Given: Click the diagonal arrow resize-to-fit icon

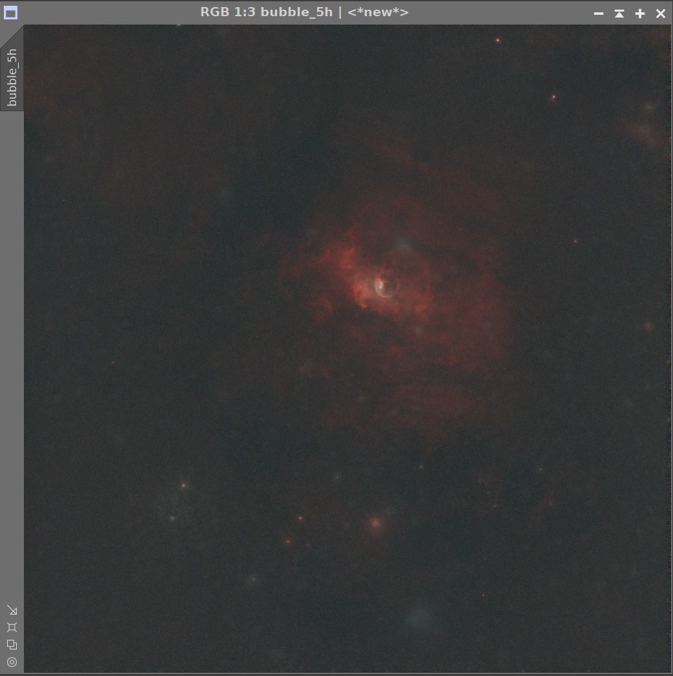Looking at the screenshot, I should point(12,610).
